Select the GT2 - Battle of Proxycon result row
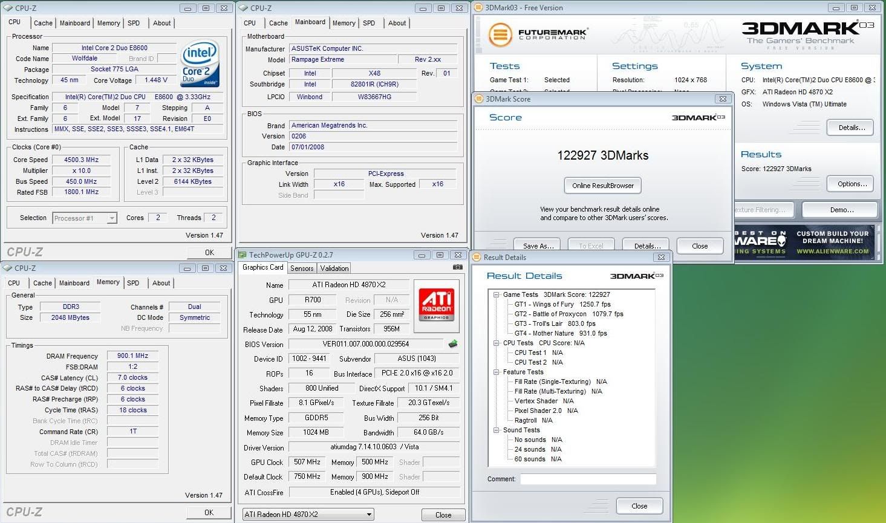 568,314
